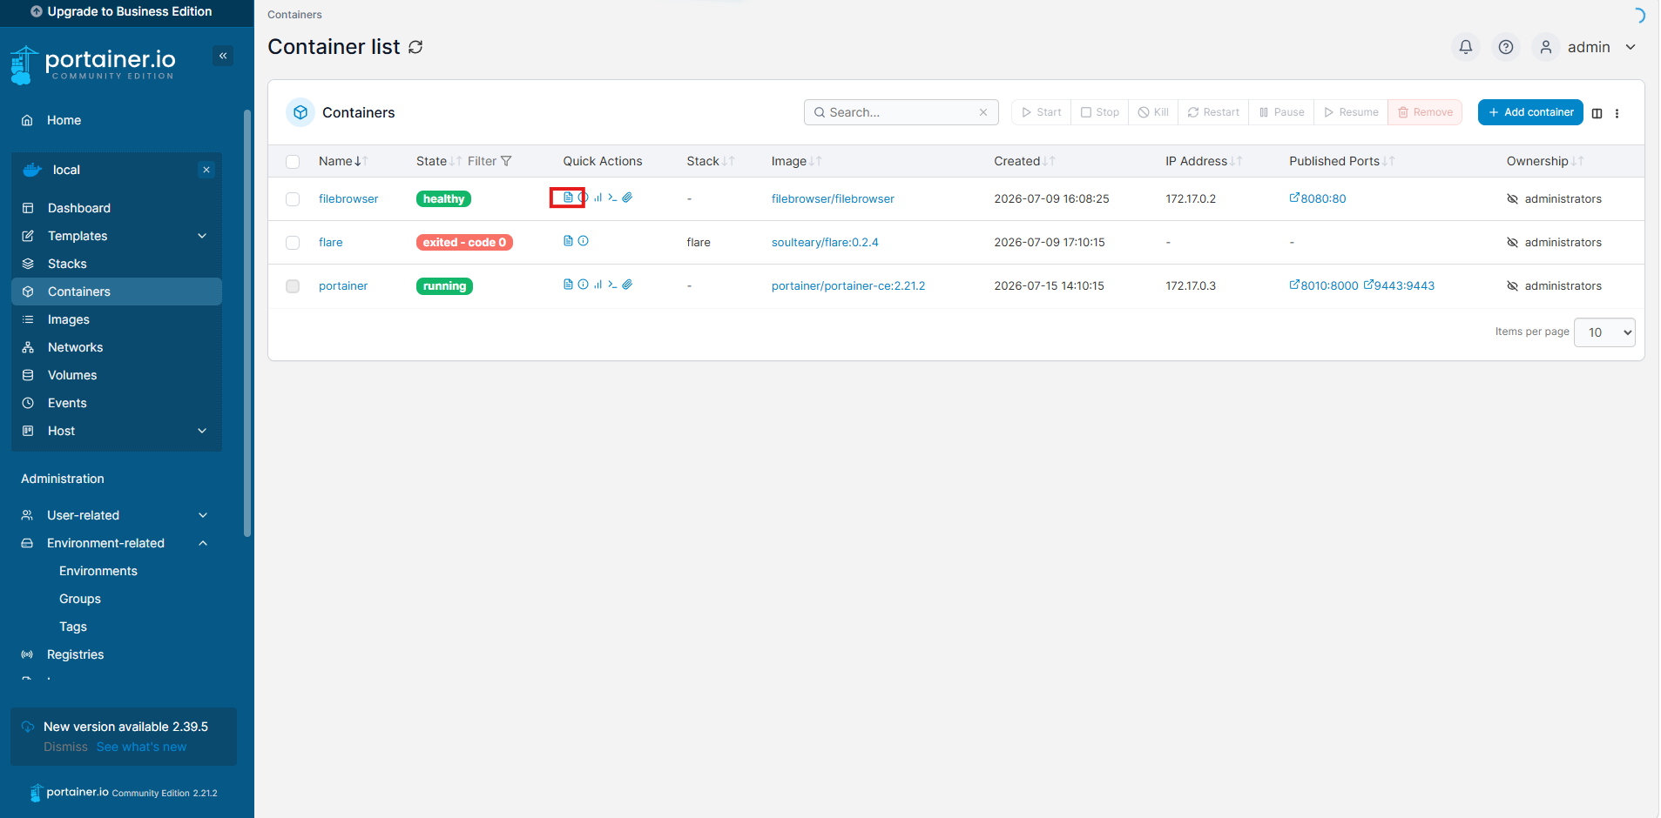Viewport: 1661px width, 818px height.
Task: Sort the table by Created column
Action: point(1024,161)
